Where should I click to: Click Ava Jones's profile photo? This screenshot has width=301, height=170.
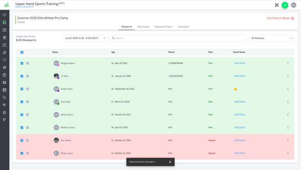56,140
